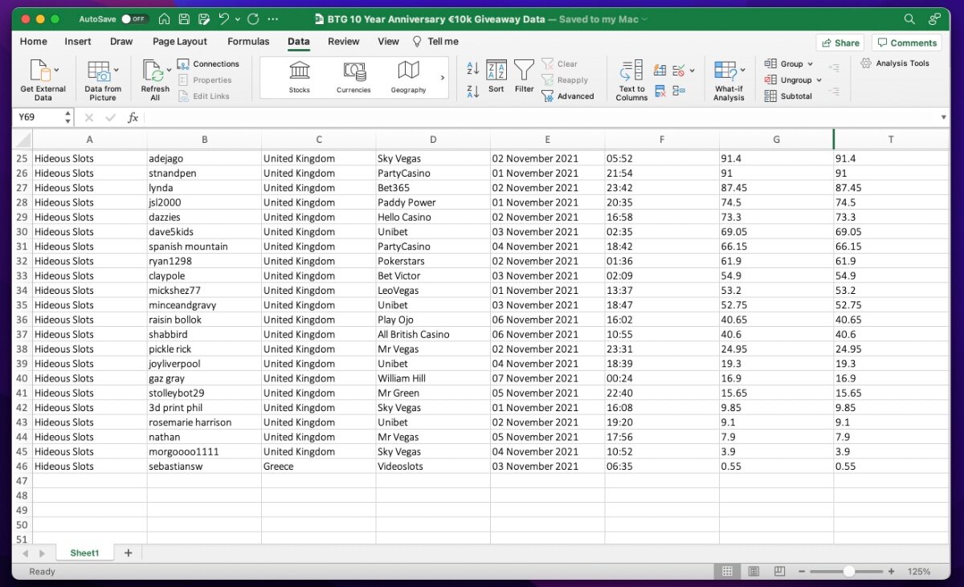964x587 pixels.
Task: Open the Undo history dropdown arrow
Action: 239,19
